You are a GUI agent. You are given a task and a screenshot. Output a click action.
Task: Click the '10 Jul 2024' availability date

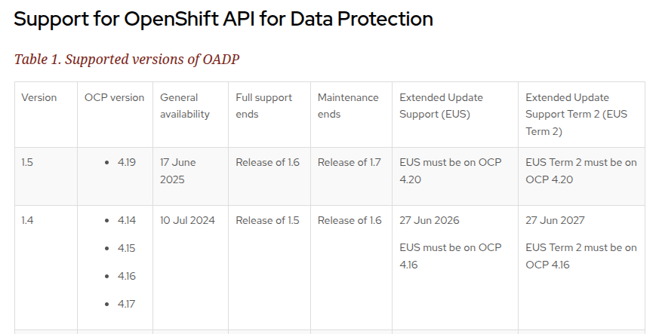point(187,220)
